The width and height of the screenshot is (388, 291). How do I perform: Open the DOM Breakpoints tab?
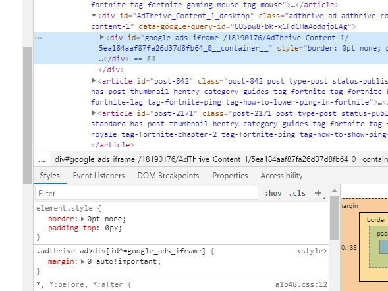click(x=168, y=176)
